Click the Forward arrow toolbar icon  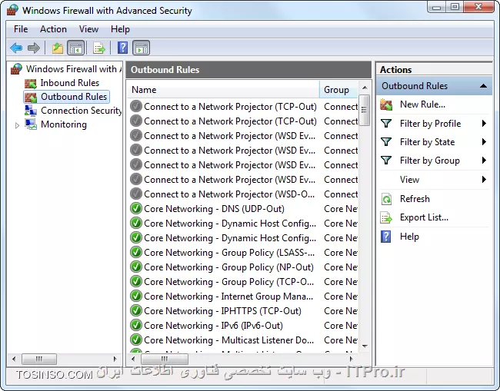pyautogui.click(x=34, y=48)
